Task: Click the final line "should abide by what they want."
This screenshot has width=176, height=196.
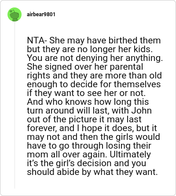Action: [92, 172]
